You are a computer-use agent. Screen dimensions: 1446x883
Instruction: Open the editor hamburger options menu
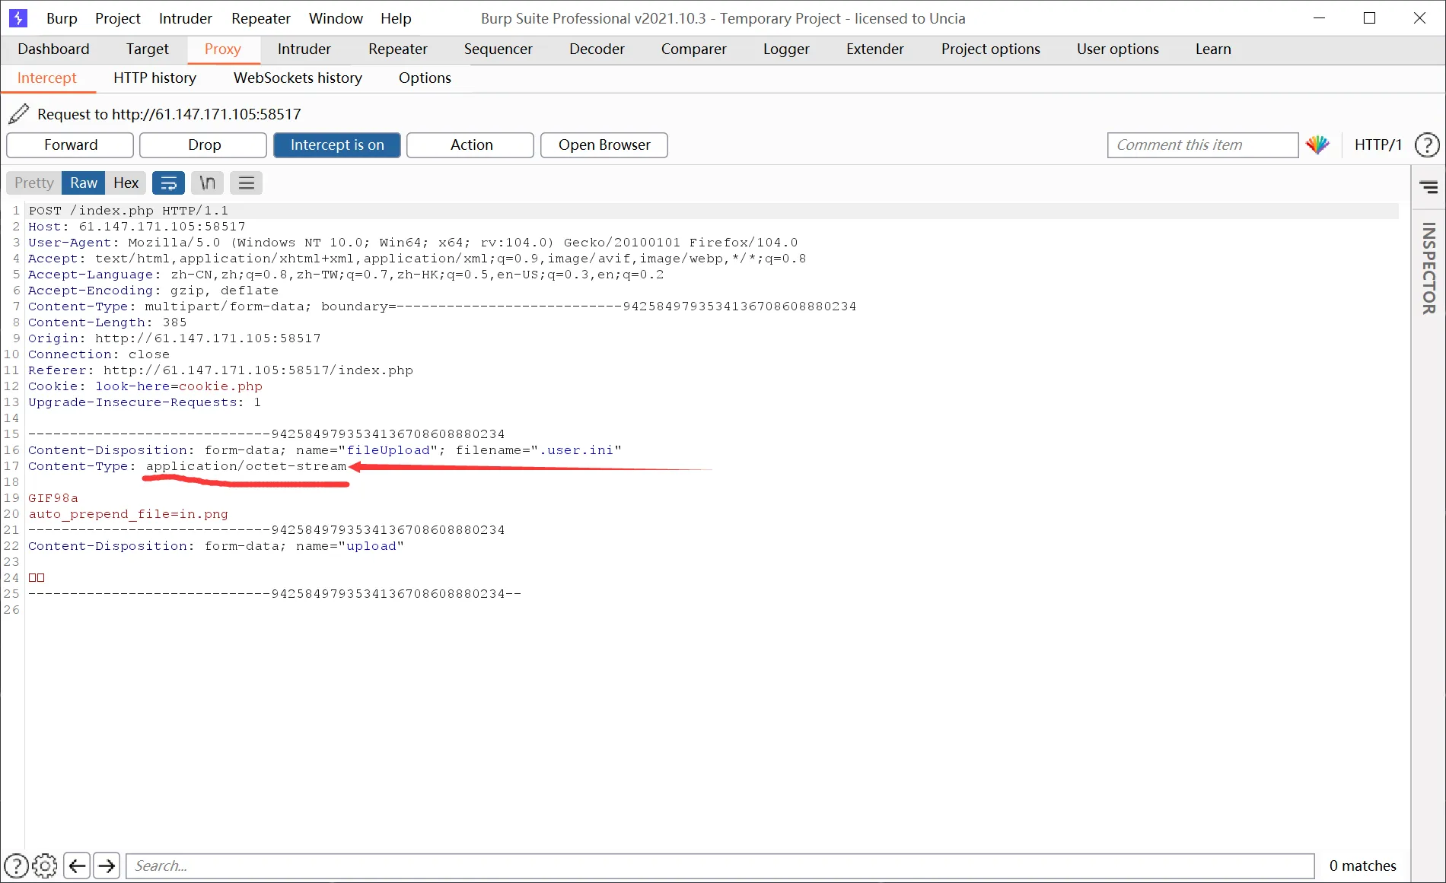(x=246, y=183)
